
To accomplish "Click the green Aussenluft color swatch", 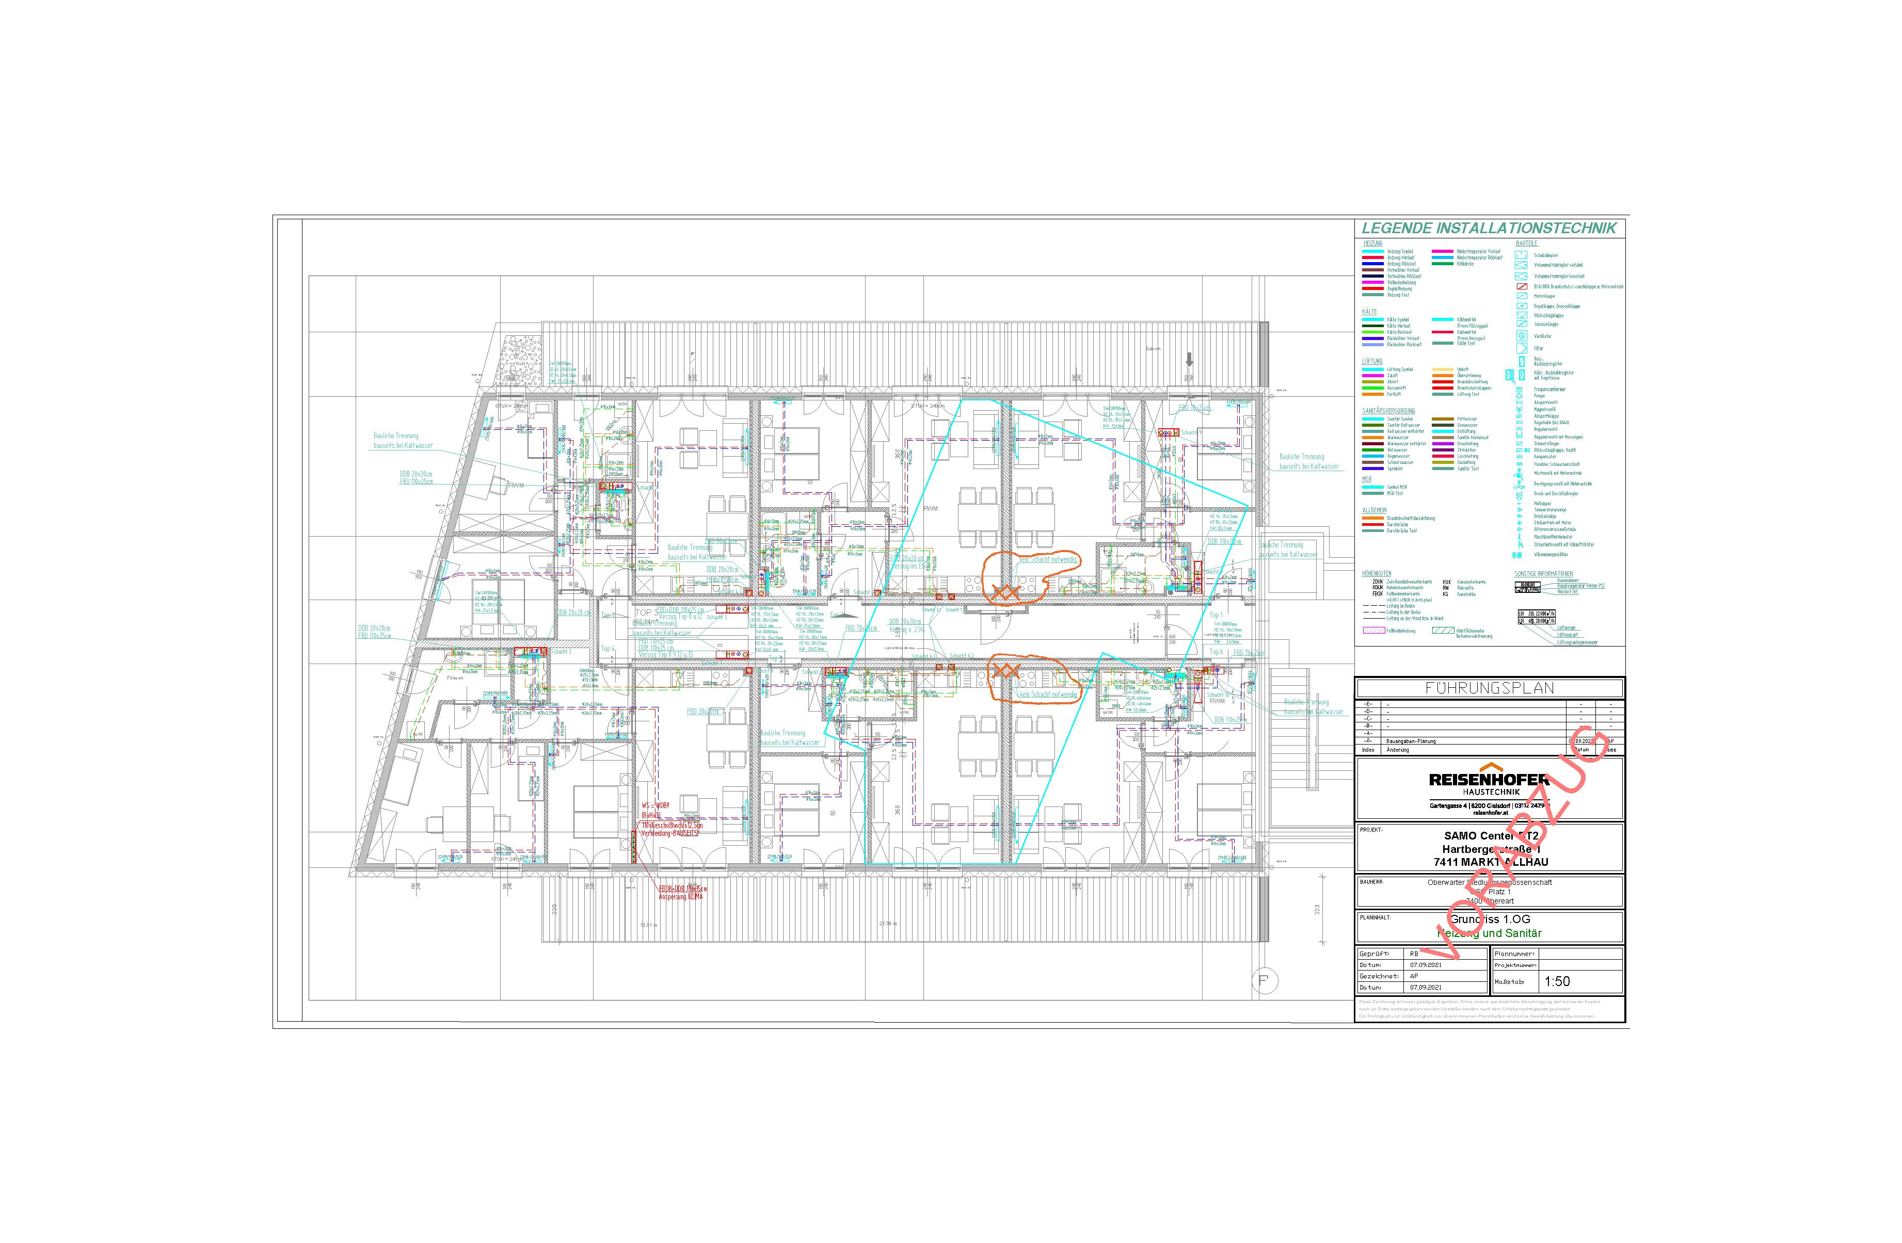I will [1373, 388].
